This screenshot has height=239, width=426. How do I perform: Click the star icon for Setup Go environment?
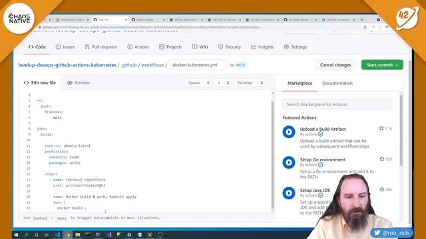[381, 159]
